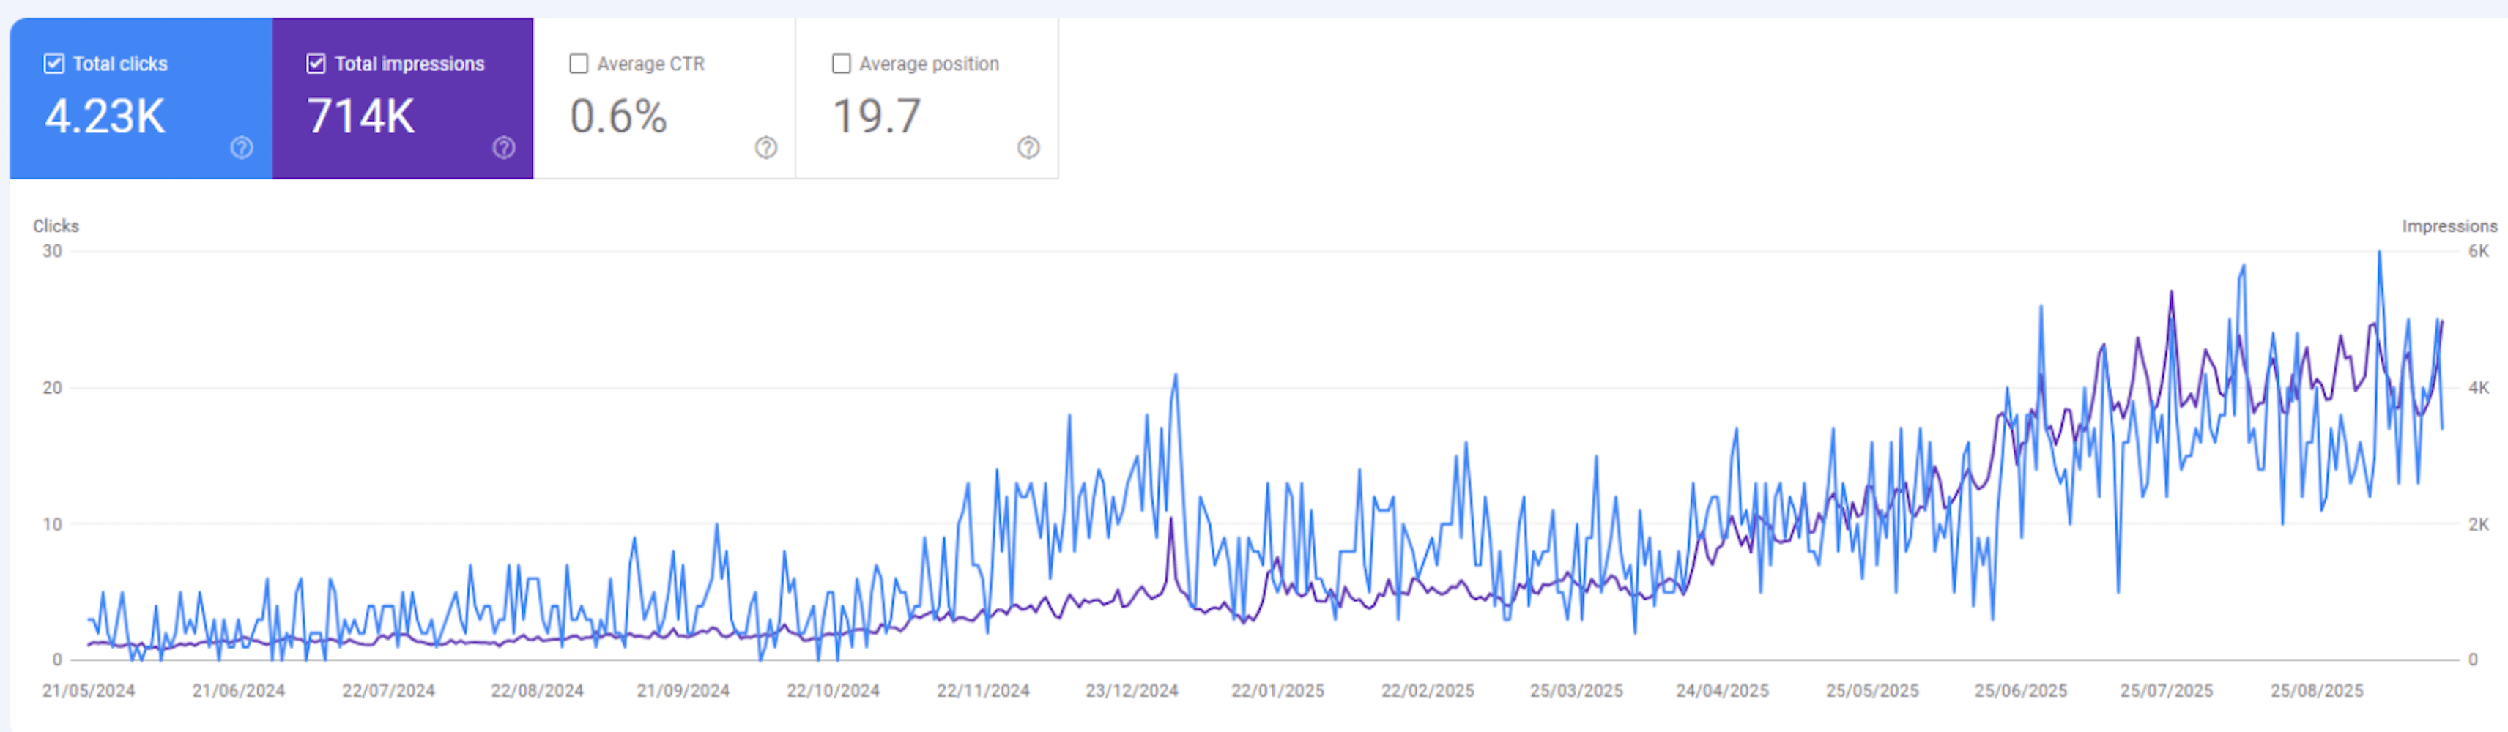Enable the Average CTR checkbox

click(579, 62)
